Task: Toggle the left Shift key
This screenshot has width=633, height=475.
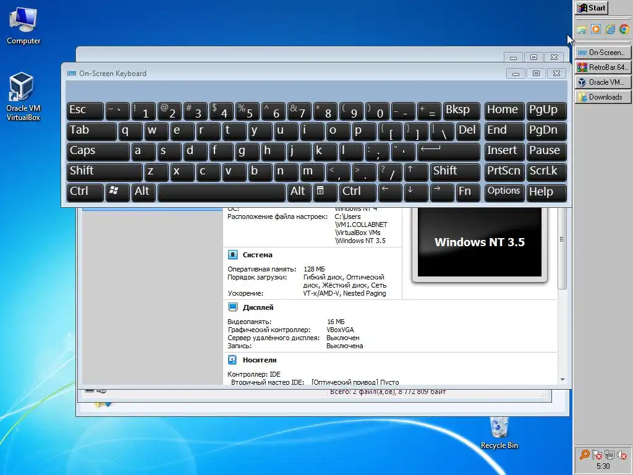Action: point(104,172)
